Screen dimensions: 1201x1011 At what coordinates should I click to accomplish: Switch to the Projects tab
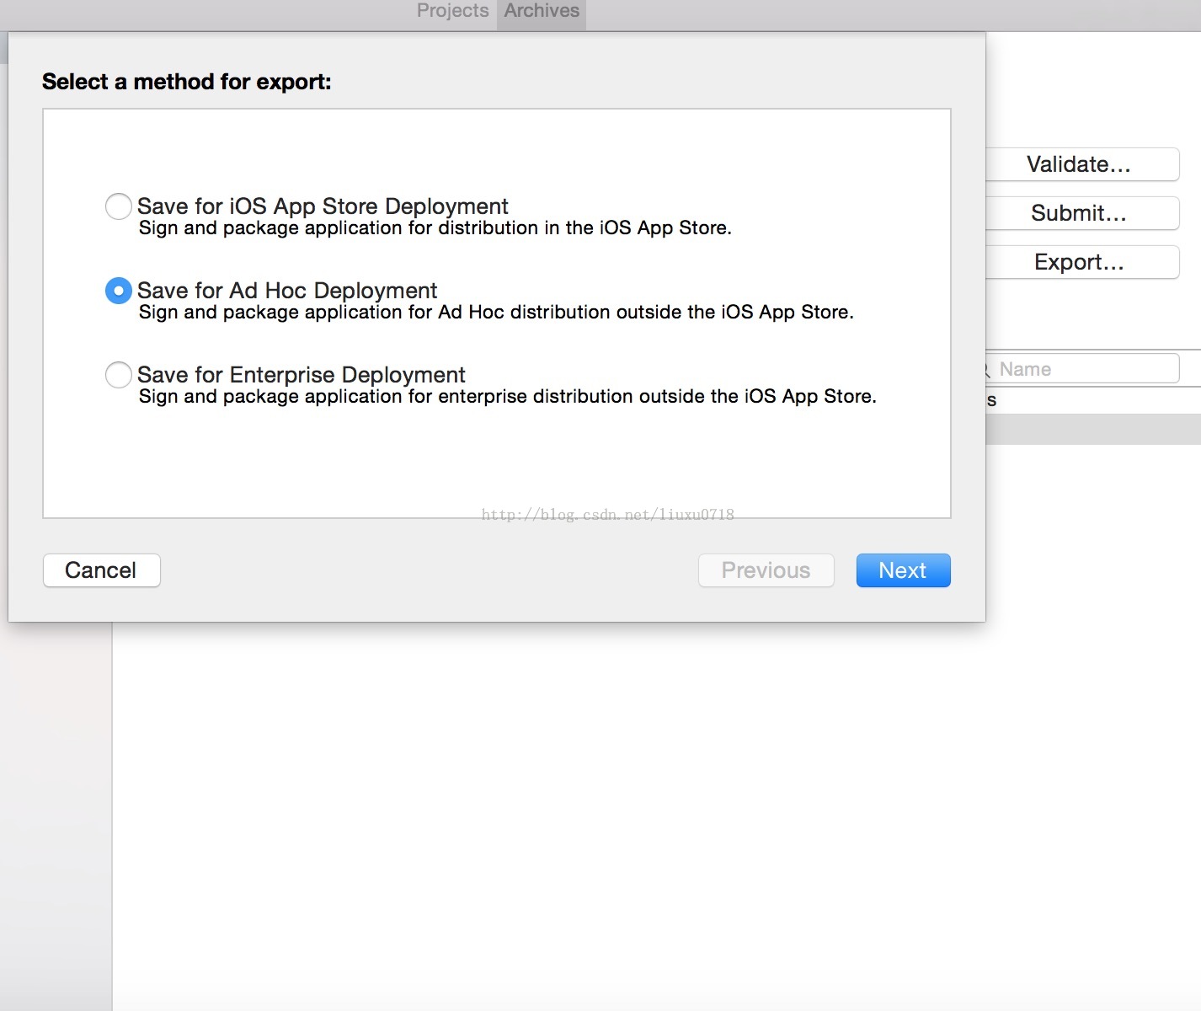click(x=452, y=11)
